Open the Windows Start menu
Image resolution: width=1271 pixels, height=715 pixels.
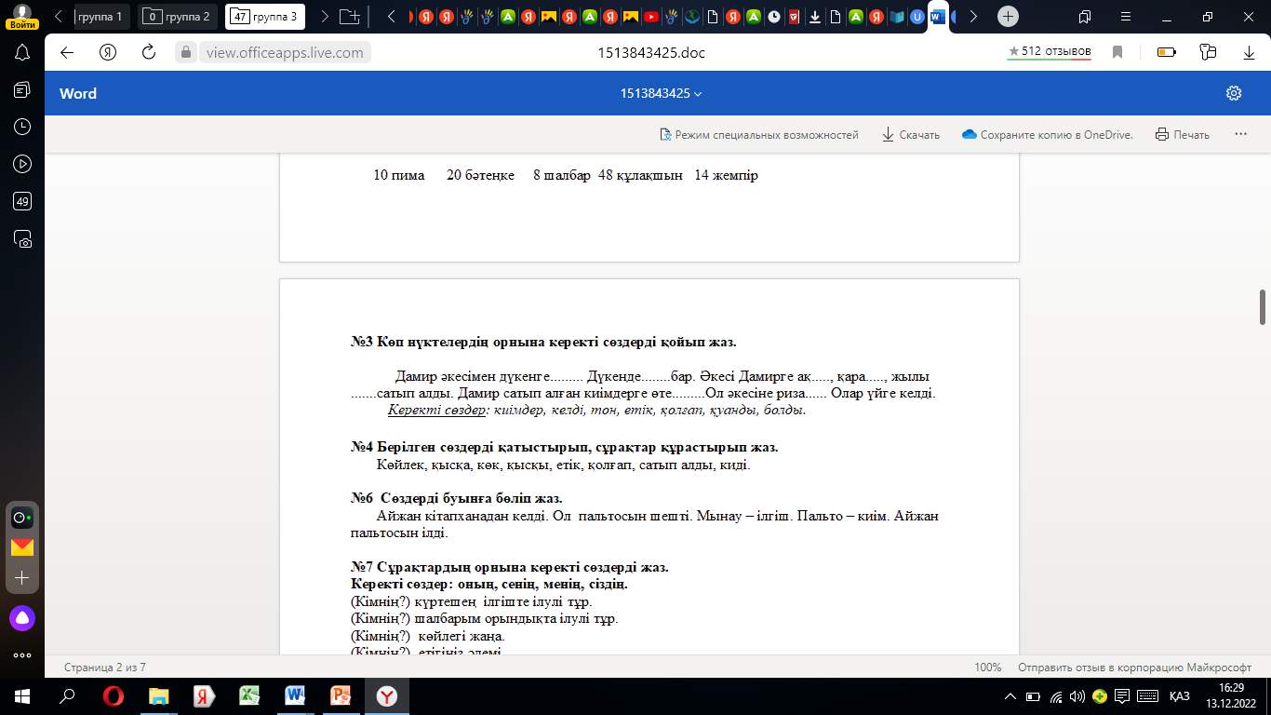[22, 696]
